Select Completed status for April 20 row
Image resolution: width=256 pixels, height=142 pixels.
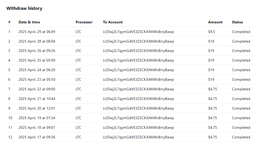241,108
